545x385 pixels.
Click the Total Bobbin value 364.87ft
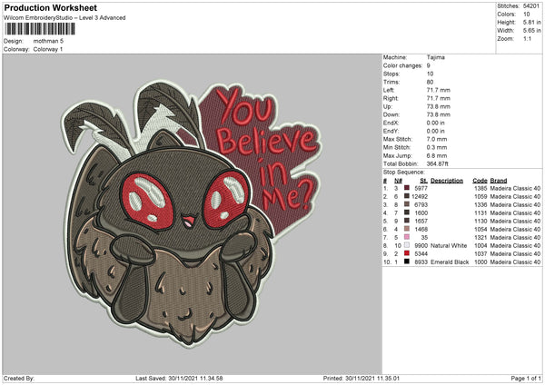(437, 163)
